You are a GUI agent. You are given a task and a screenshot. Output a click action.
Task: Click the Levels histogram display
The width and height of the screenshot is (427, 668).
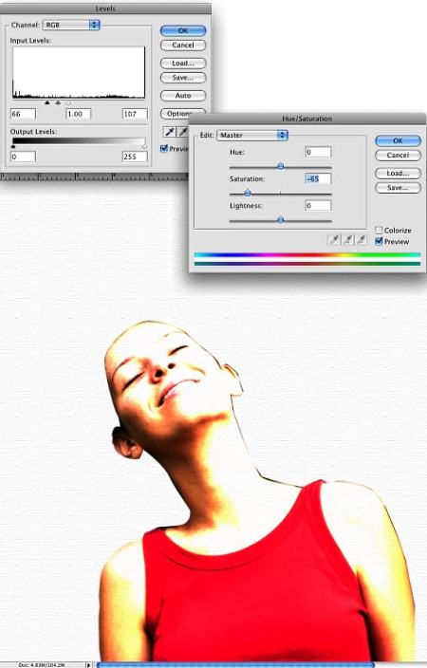[x=79, y=72]
